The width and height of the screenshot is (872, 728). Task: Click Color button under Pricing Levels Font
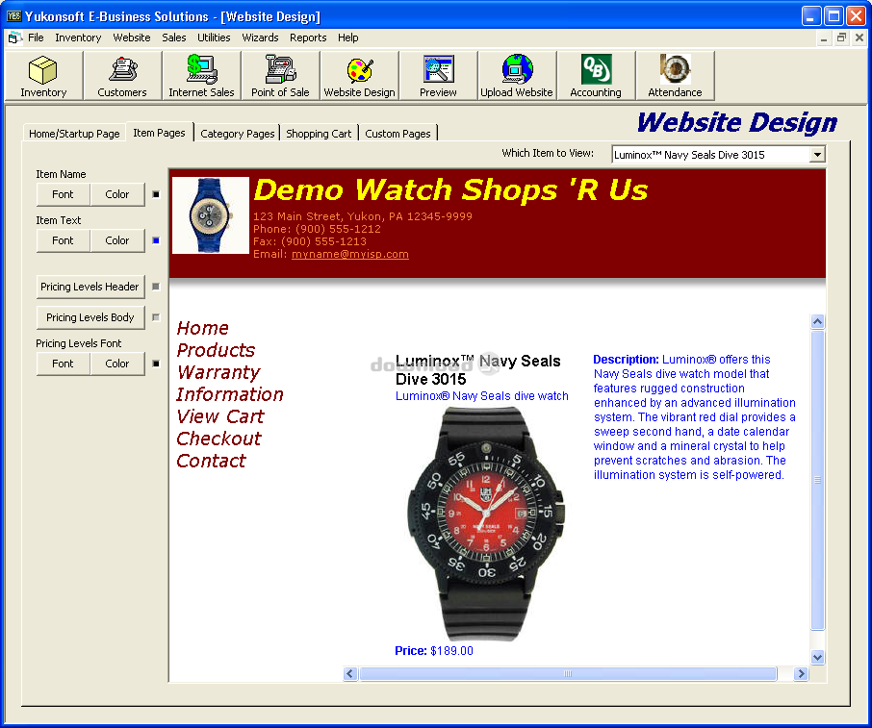117,364
